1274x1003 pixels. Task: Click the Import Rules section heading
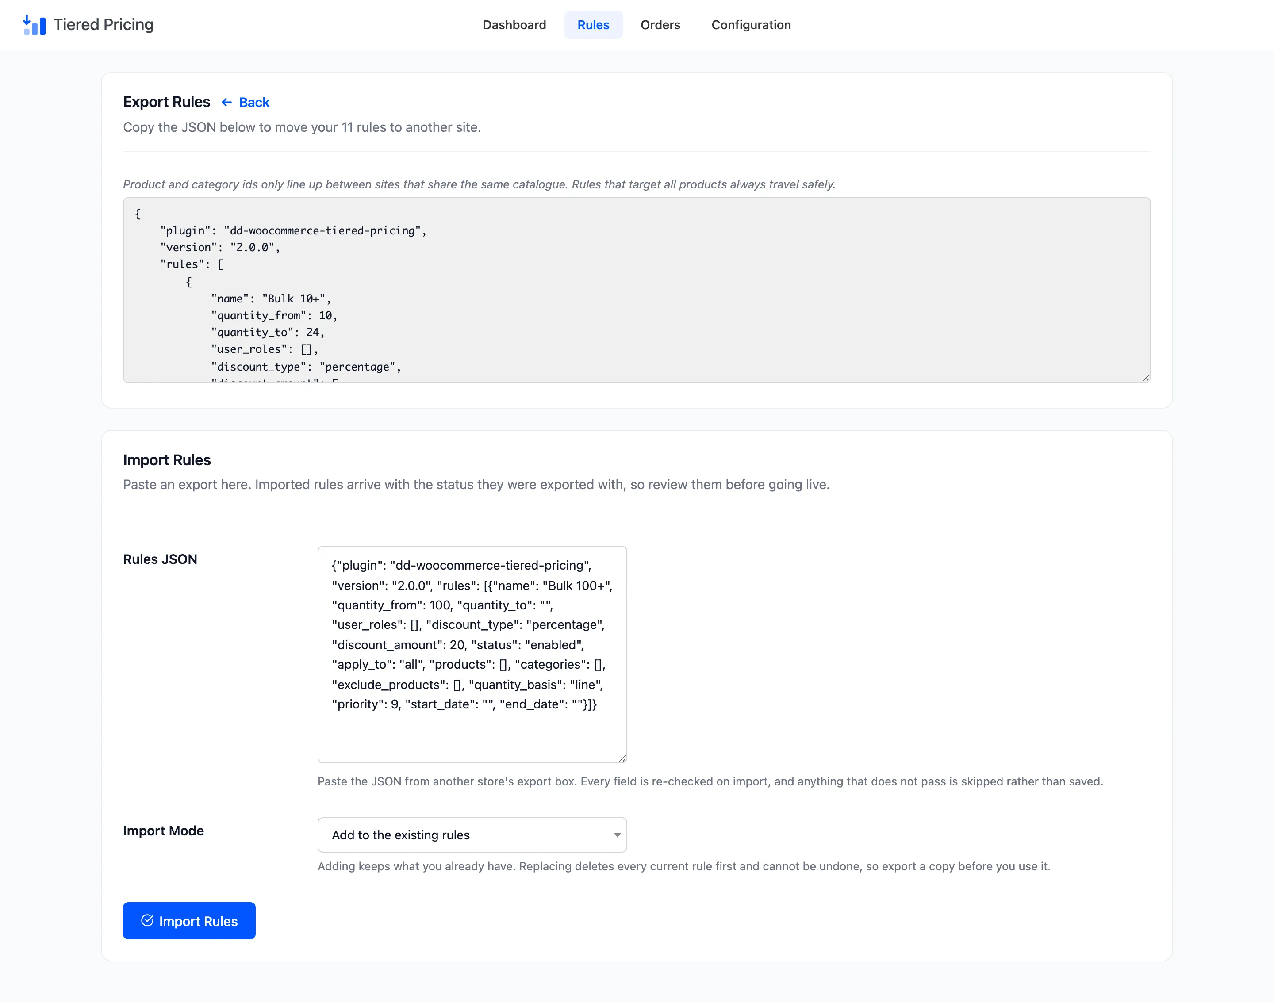click(167, 460)
